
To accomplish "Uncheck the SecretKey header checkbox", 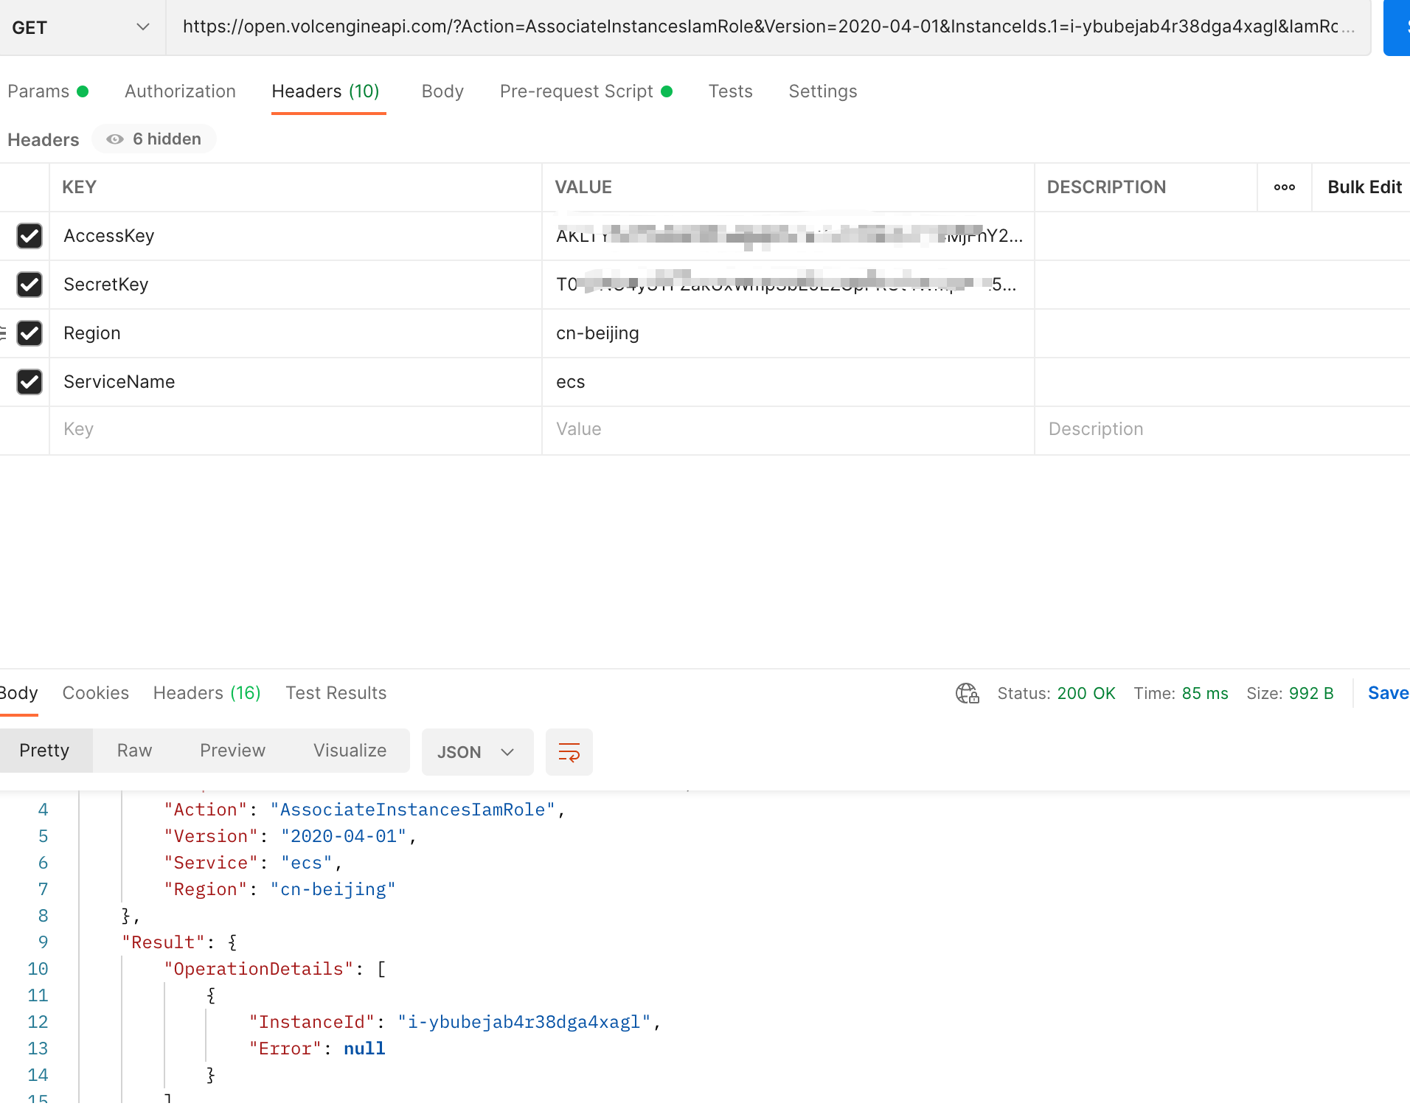I will coord(29,285).
